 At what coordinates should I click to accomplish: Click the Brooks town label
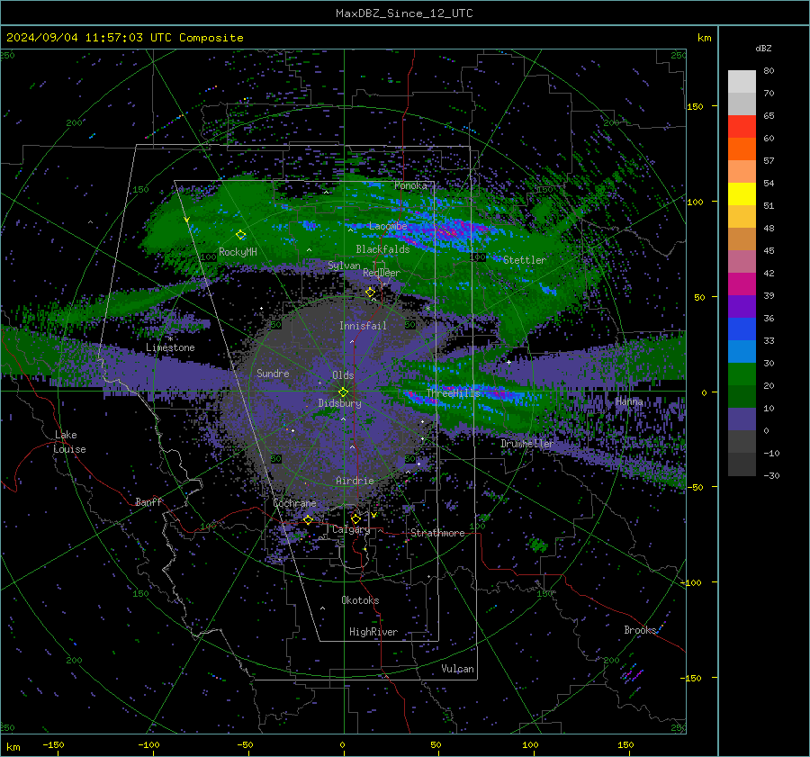[640, 630]
